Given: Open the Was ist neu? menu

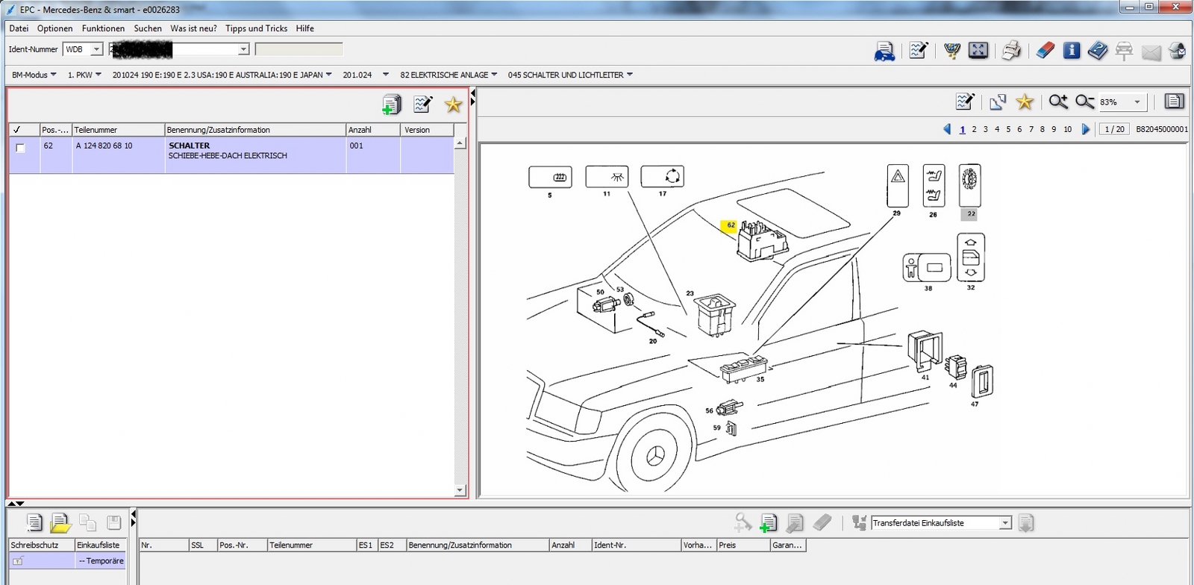Looking at the screenshot, I should click(x=193, y=28).
